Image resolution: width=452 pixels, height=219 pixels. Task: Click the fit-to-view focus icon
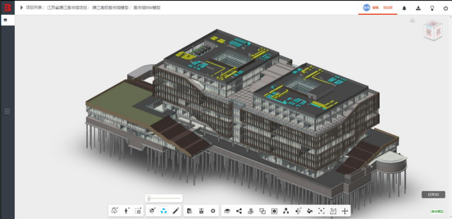321,211
